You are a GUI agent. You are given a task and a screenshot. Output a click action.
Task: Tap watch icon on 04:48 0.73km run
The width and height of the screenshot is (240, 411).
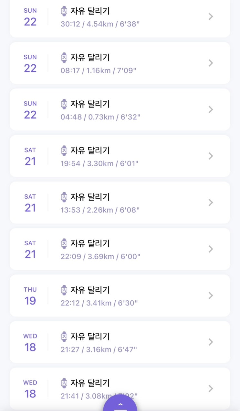pos(64,104)
